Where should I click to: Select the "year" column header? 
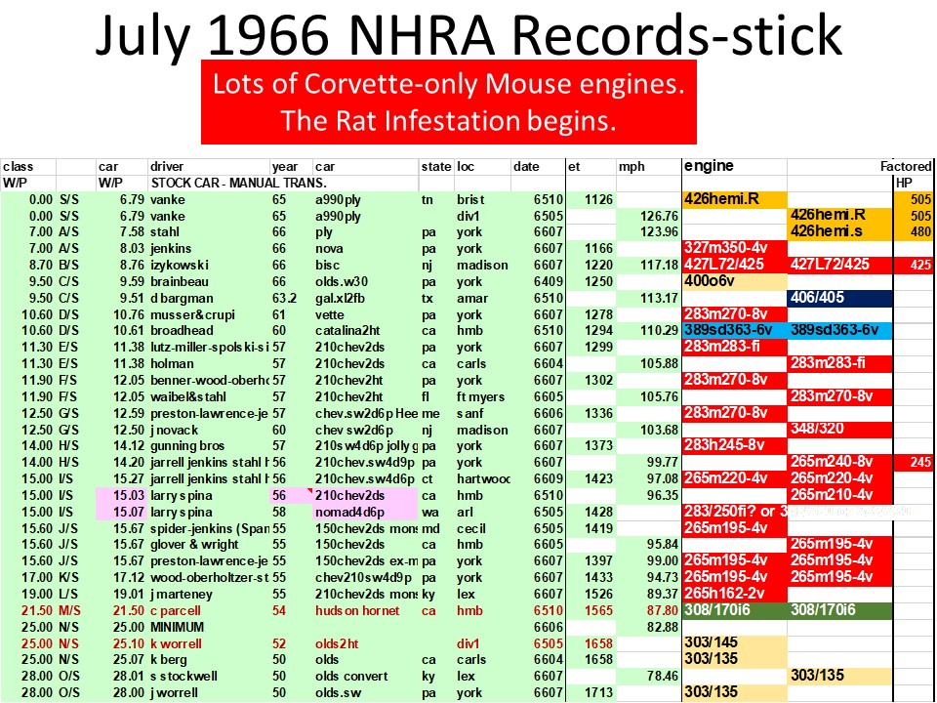[x=284, y=167]
